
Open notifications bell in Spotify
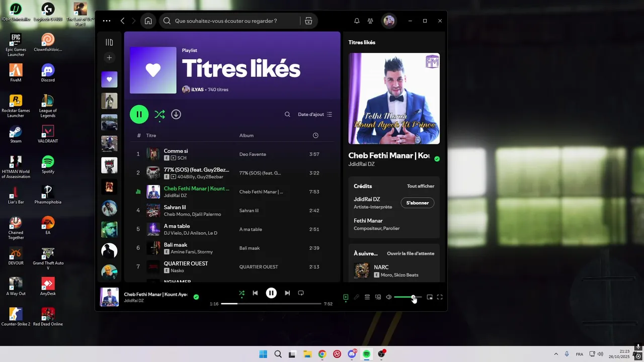(357, 21)
